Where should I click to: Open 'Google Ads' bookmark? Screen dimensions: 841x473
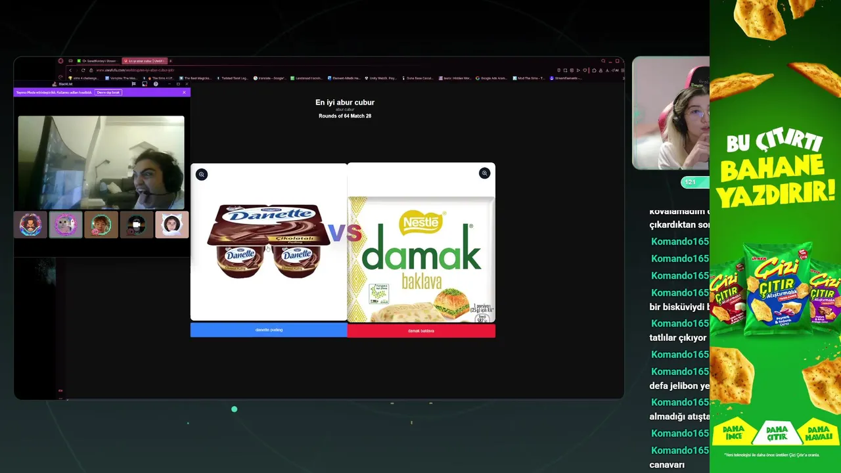492,78
